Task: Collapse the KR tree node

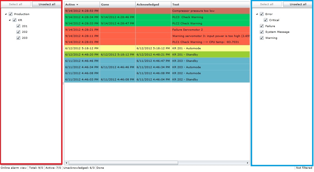Action: pyautogui.click(x=10, y=20)
